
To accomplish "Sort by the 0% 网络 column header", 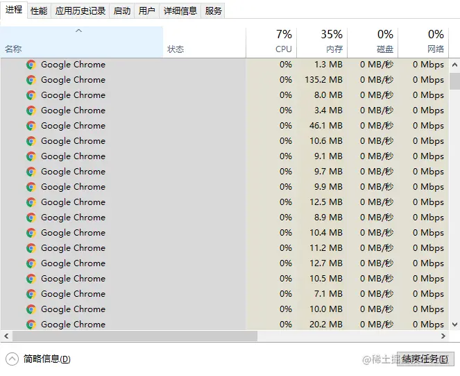I will [x=423, y=42].
